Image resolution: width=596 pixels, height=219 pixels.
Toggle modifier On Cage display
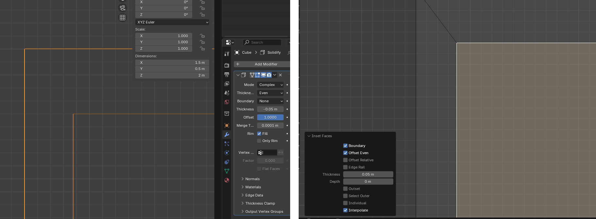point(252,75)
